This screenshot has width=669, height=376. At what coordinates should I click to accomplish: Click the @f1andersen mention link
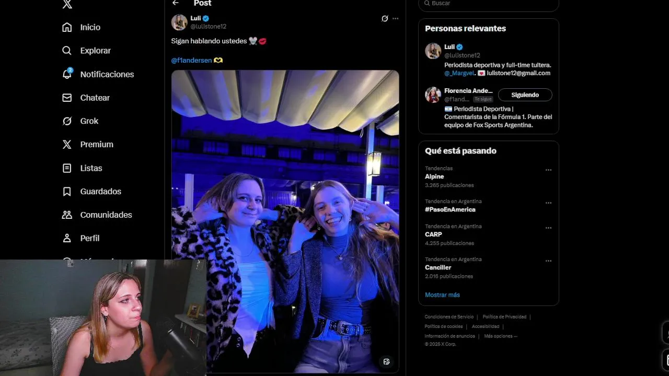(x=191, y=60)
